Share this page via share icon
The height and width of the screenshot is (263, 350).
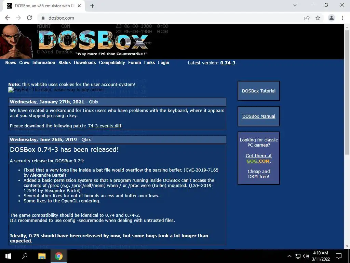click(307, 18)
